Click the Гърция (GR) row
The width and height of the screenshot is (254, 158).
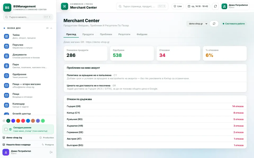tap(155, 106)
